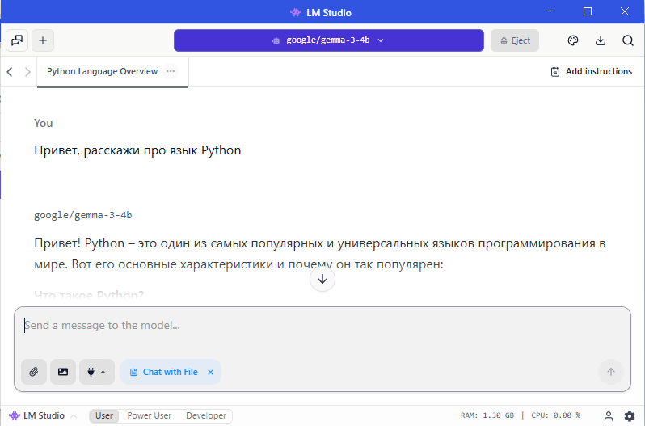Start a new chat with plus button
The height and width of the screenshot is (426, 645).
coord(43,40)
